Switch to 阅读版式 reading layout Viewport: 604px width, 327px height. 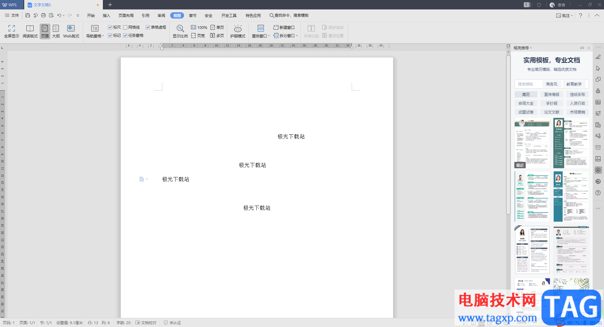coord(30,31)
